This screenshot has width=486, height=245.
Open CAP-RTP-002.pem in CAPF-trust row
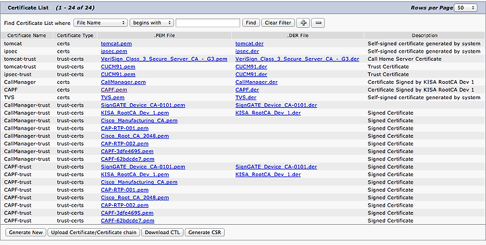click(125, 205)
